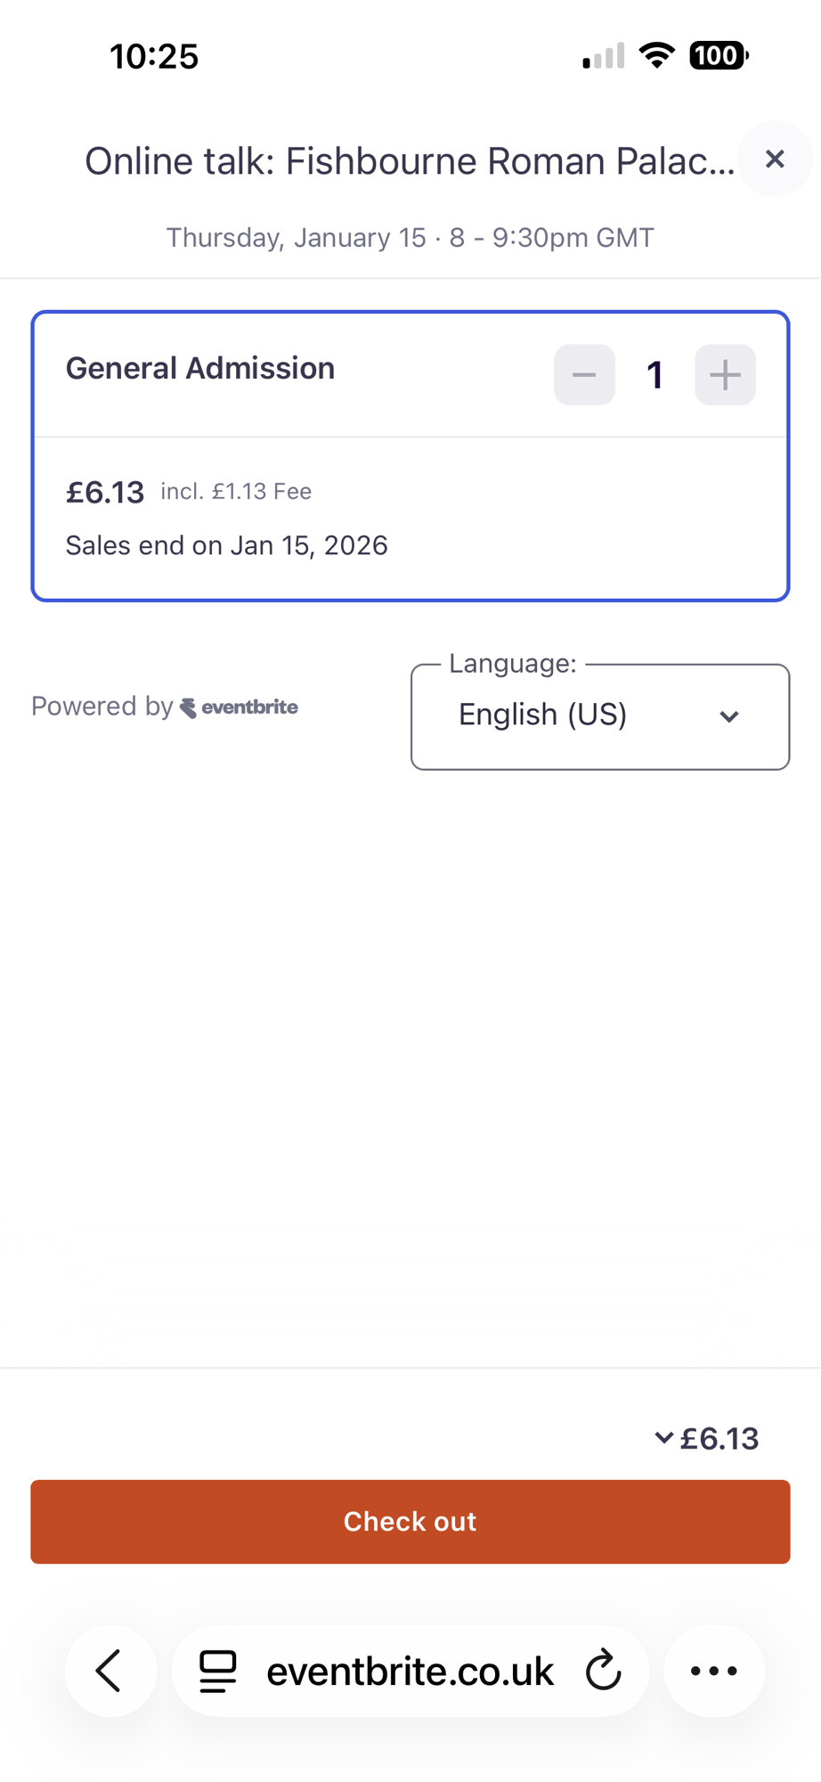Click the Eventbrite logo link
821x1782 pixels.
[240, 707]
